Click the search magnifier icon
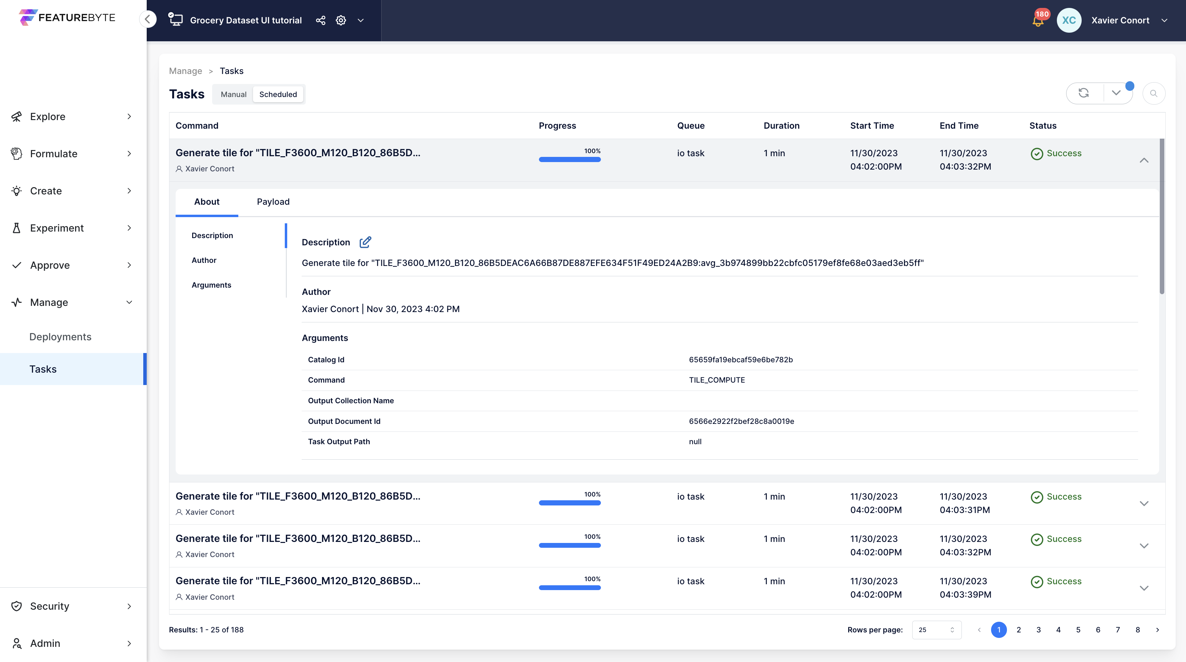1186x662 pixels. coord(1153,93)
